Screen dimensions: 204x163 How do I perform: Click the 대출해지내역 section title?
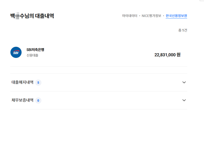[23, 82]
